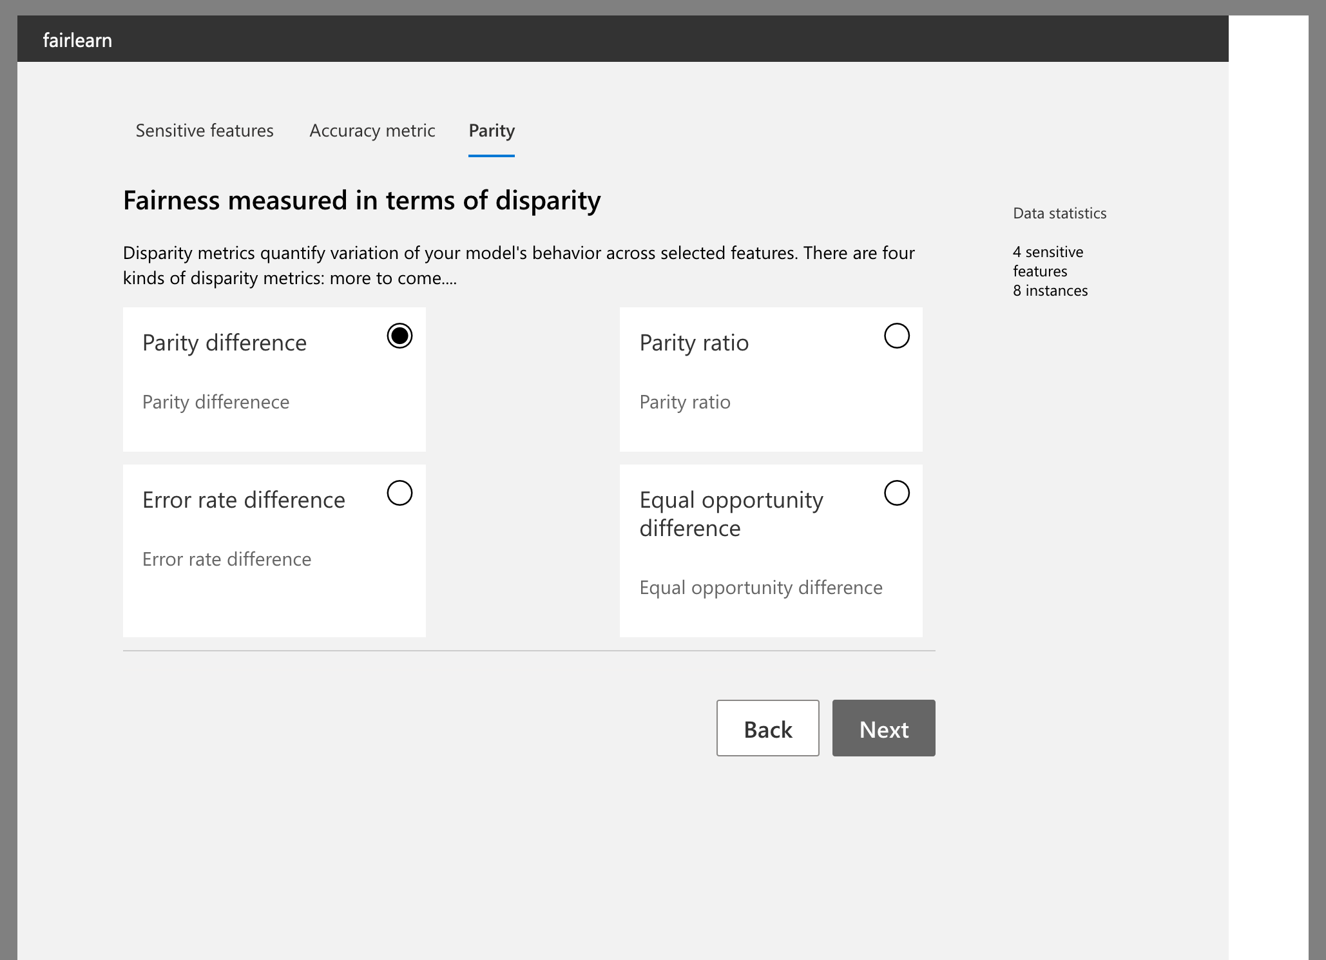Select the Parity ratio option
The width and height of the screenshot is (1326, 960).
click(896, 335)
